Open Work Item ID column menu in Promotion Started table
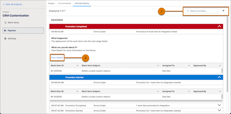Screen dimensions: 231x114 77,91
